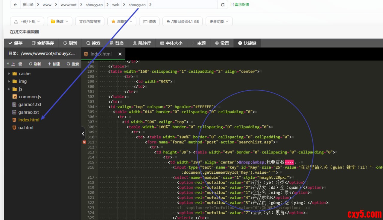
Task: Click the back arrow in path bar
Action: 15,5
